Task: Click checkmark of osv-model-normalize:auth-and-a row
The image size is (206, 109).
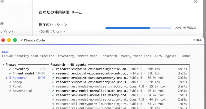Action: [x=53, y=91]
